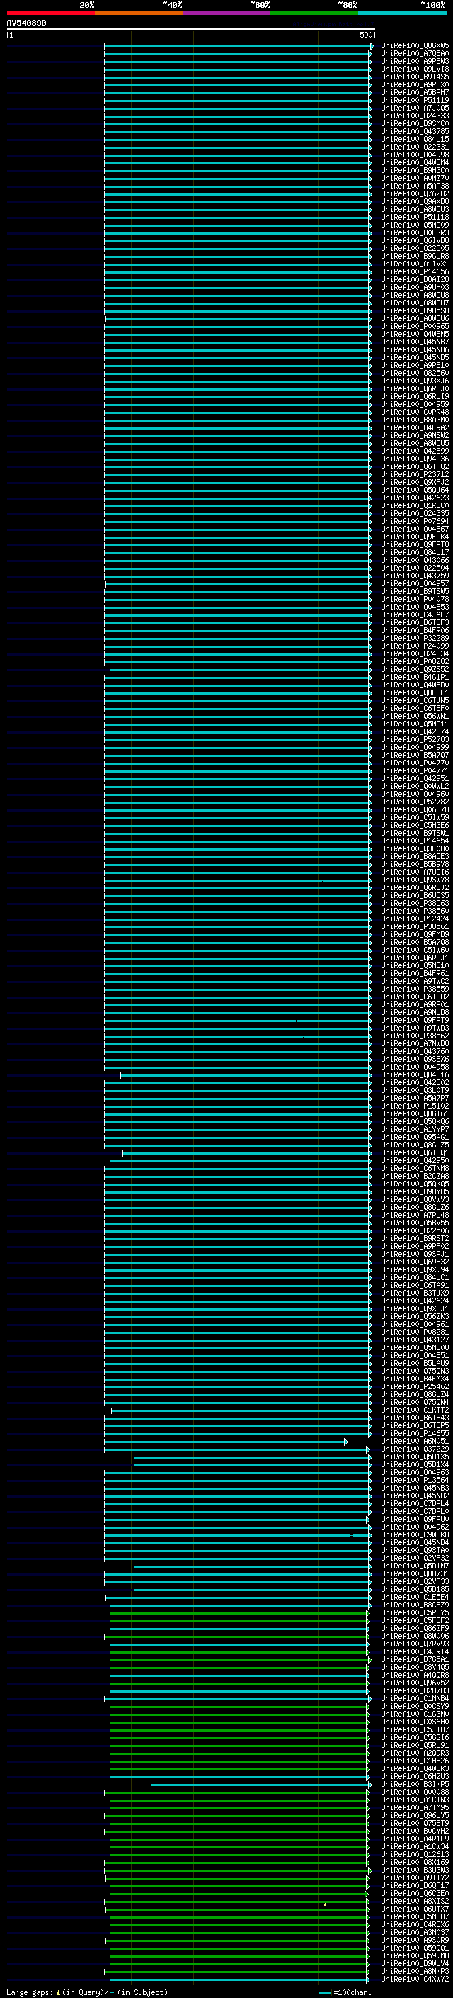The height and width of the screenshot is (1998, 453).
Task: Open the UniRef100_Q8GXW5 hit label
Action: [x=414, y=46]
